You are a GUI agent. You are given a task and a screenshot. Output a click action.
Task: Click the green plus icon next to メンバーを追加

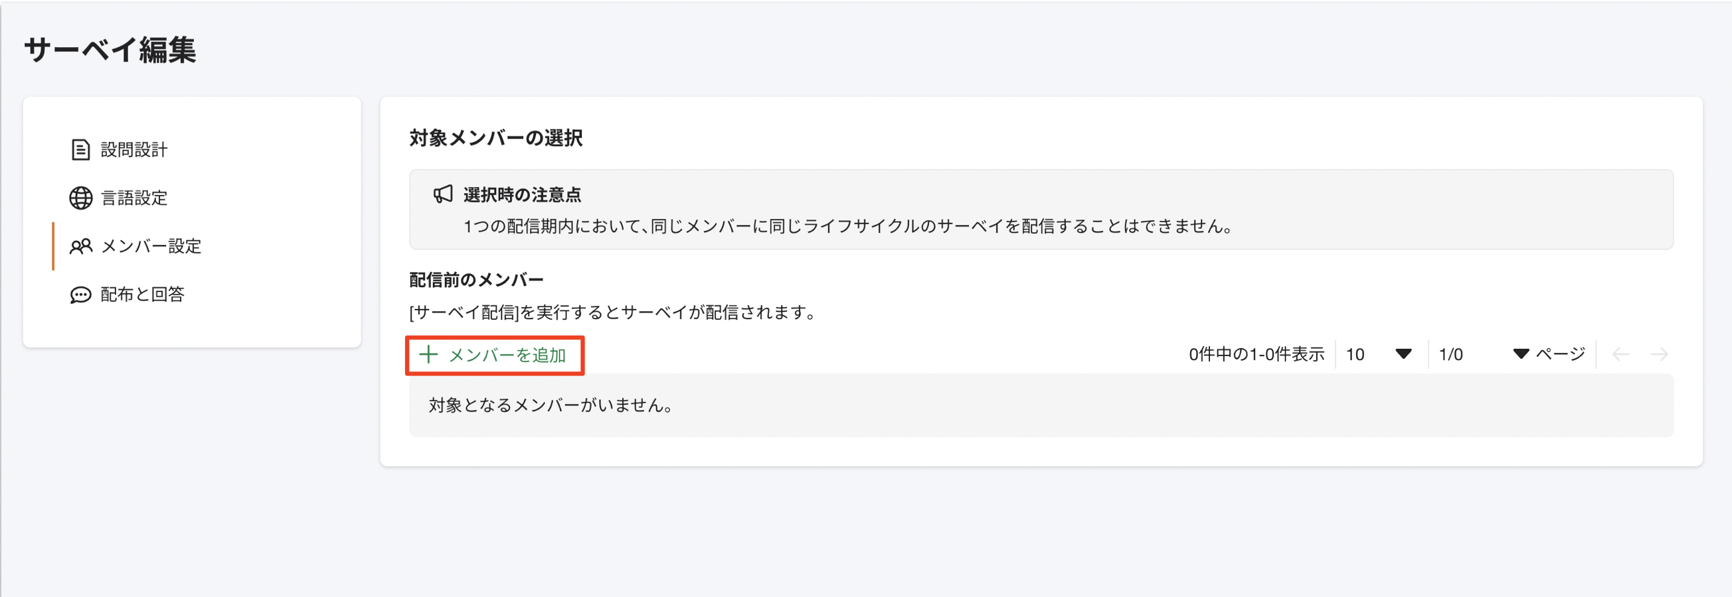[428, 355]
